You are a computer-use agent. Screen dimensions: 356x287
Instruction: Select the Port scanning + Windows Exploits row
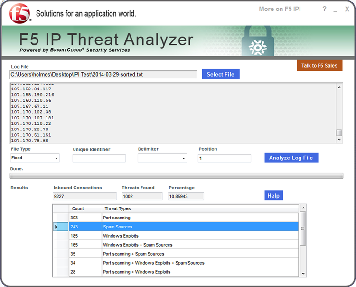pyautogui.click(x=176, y=272)
